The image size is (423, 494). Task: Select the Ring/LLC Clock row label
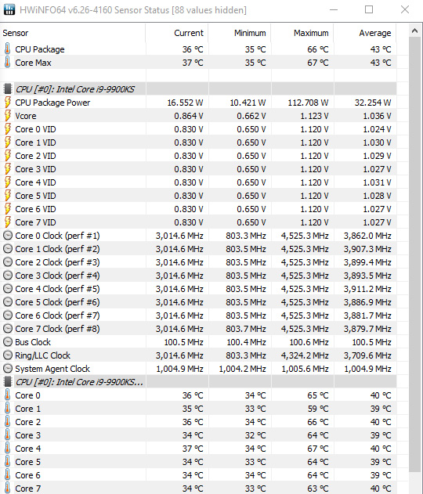42,355
